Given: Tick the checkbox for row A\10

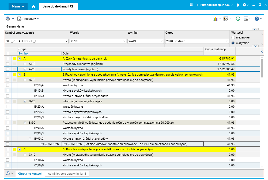Looking at the screenshot, I should pyautogui.click(x=8, y=64).
